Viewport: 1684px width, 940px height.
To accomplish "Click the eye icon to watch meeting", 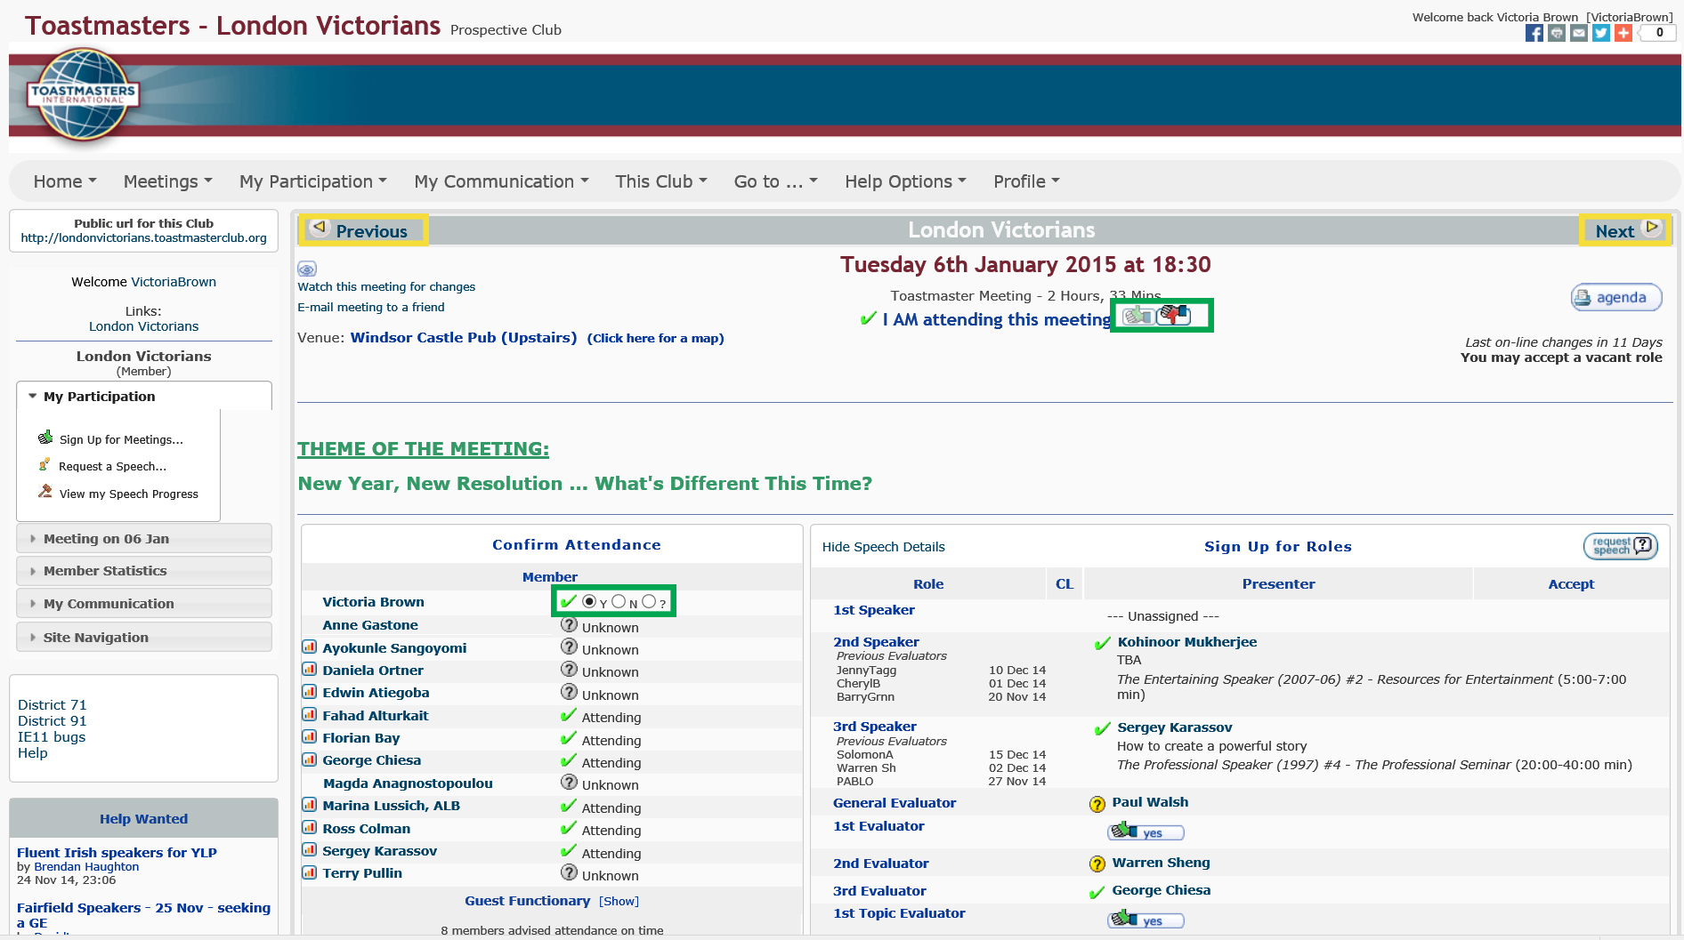I will (x=307, y=269).
